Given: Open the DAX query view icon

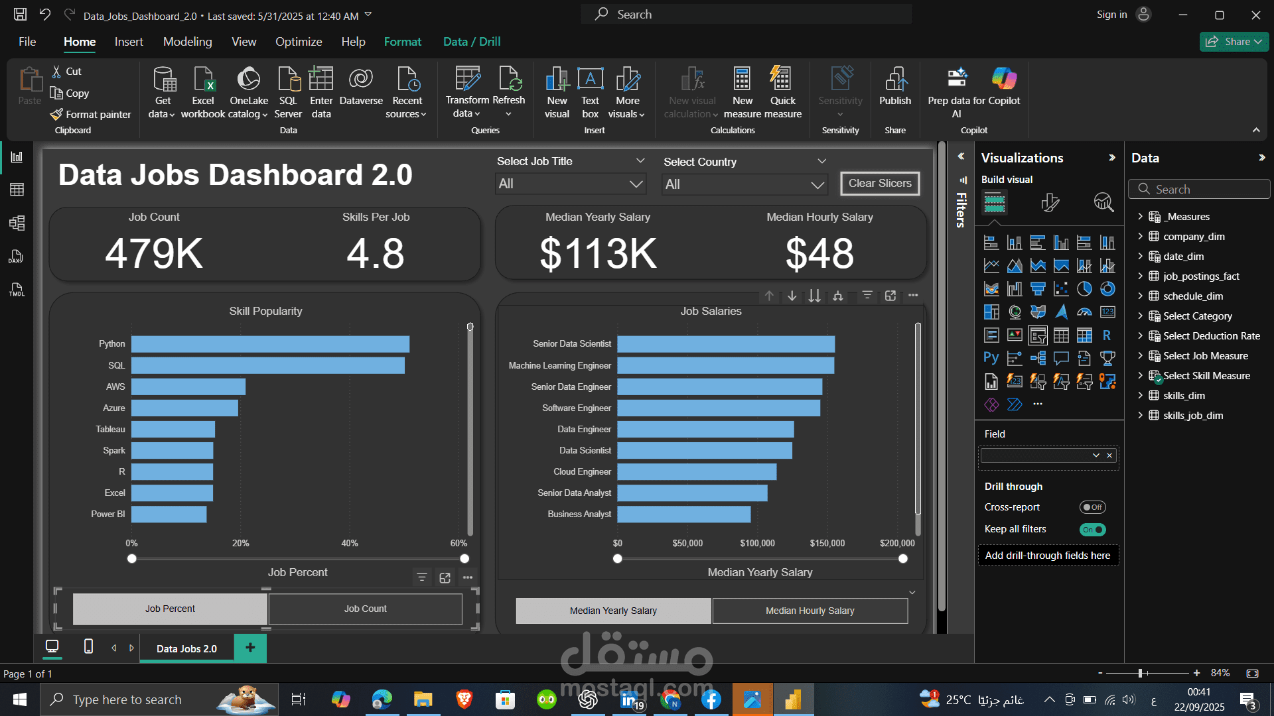Looking at the screenshot, I should pos(16,257).
